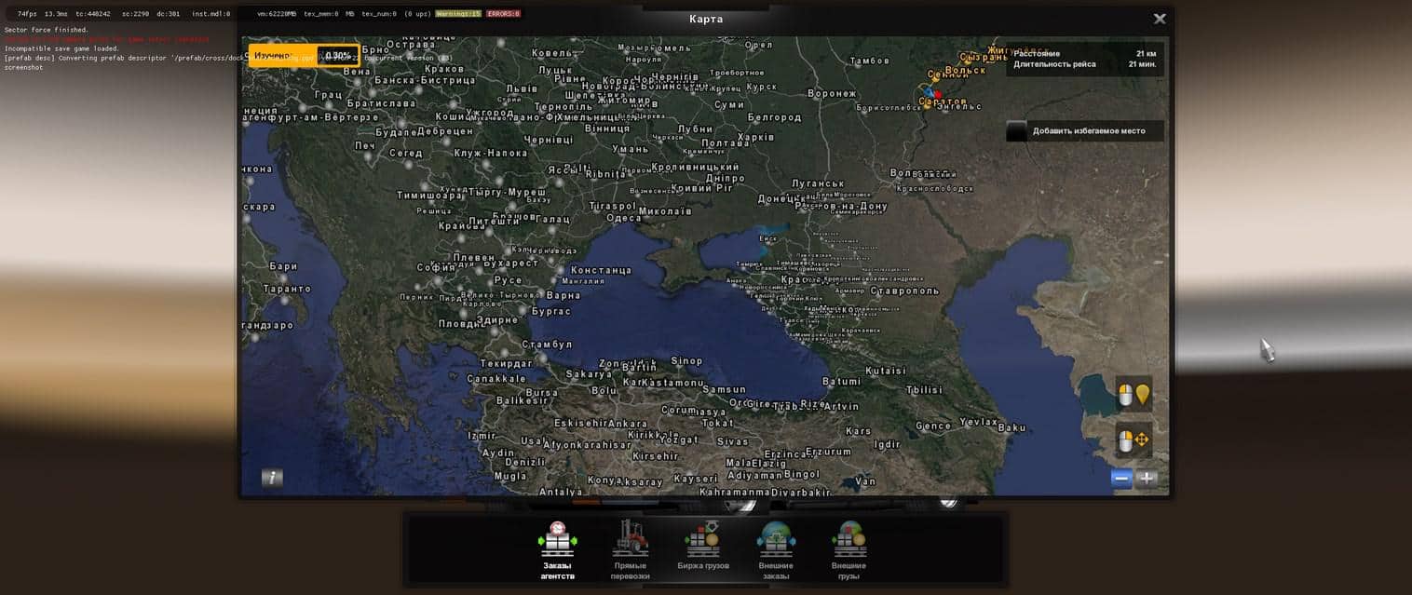Zoom in with the grey plus button
The height and width of the screenshot is (595, 1412).
[x=1147, y=479]
